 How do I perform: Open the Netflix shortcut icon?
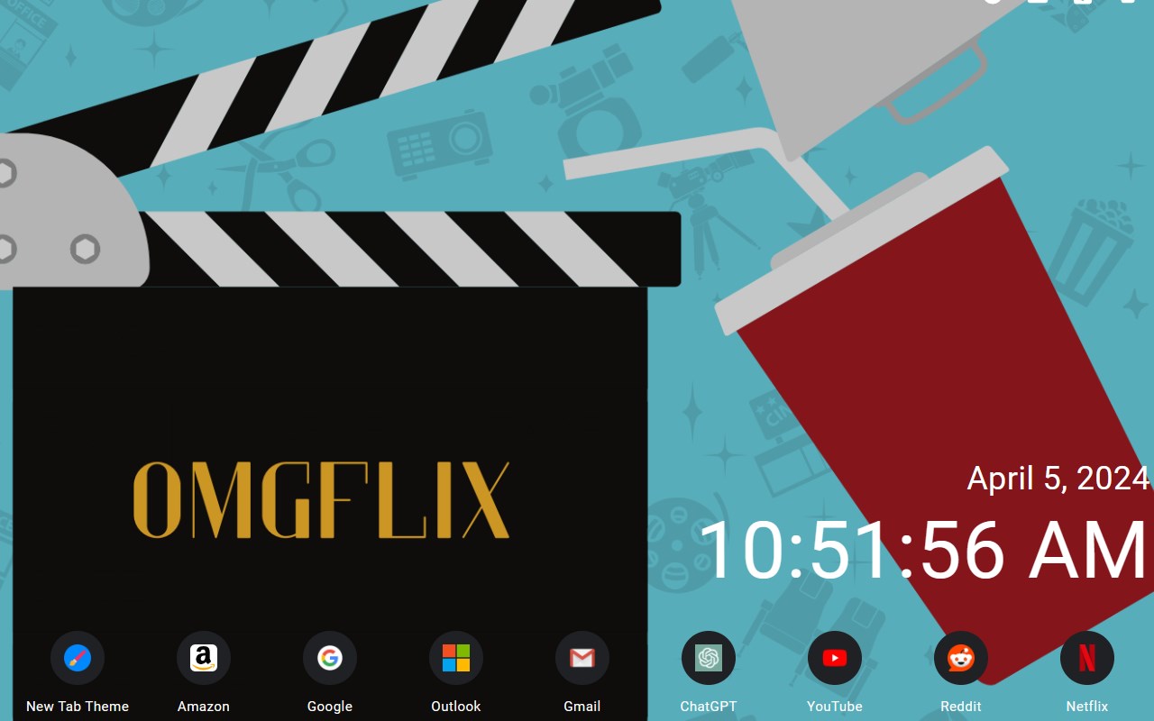tap(1087, 658)
